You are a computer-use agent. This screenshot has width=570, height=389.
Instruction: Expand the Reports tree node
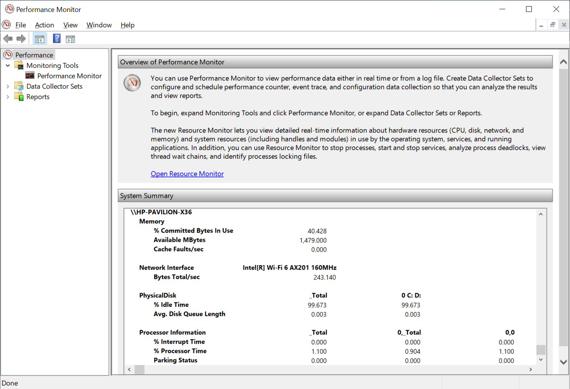(x=8, y=97)
